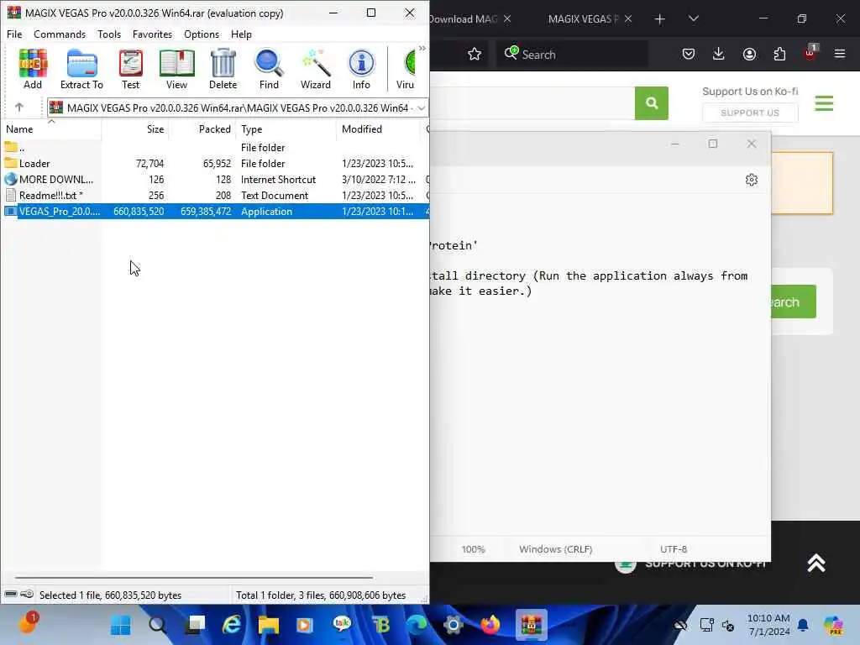Image resolution: width=860 pixels, height=645 pixels.
Task: Open a new Firefox tab
Action: [x=660, y=19]
